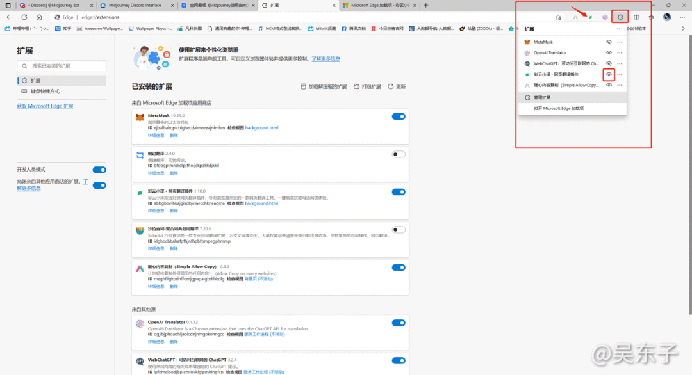Open the Wallpaper Abyss bookmark

coord(150,29)
